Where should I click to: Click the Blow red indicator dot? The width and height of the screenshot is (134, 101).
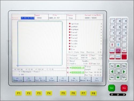(x=70, y=49)
